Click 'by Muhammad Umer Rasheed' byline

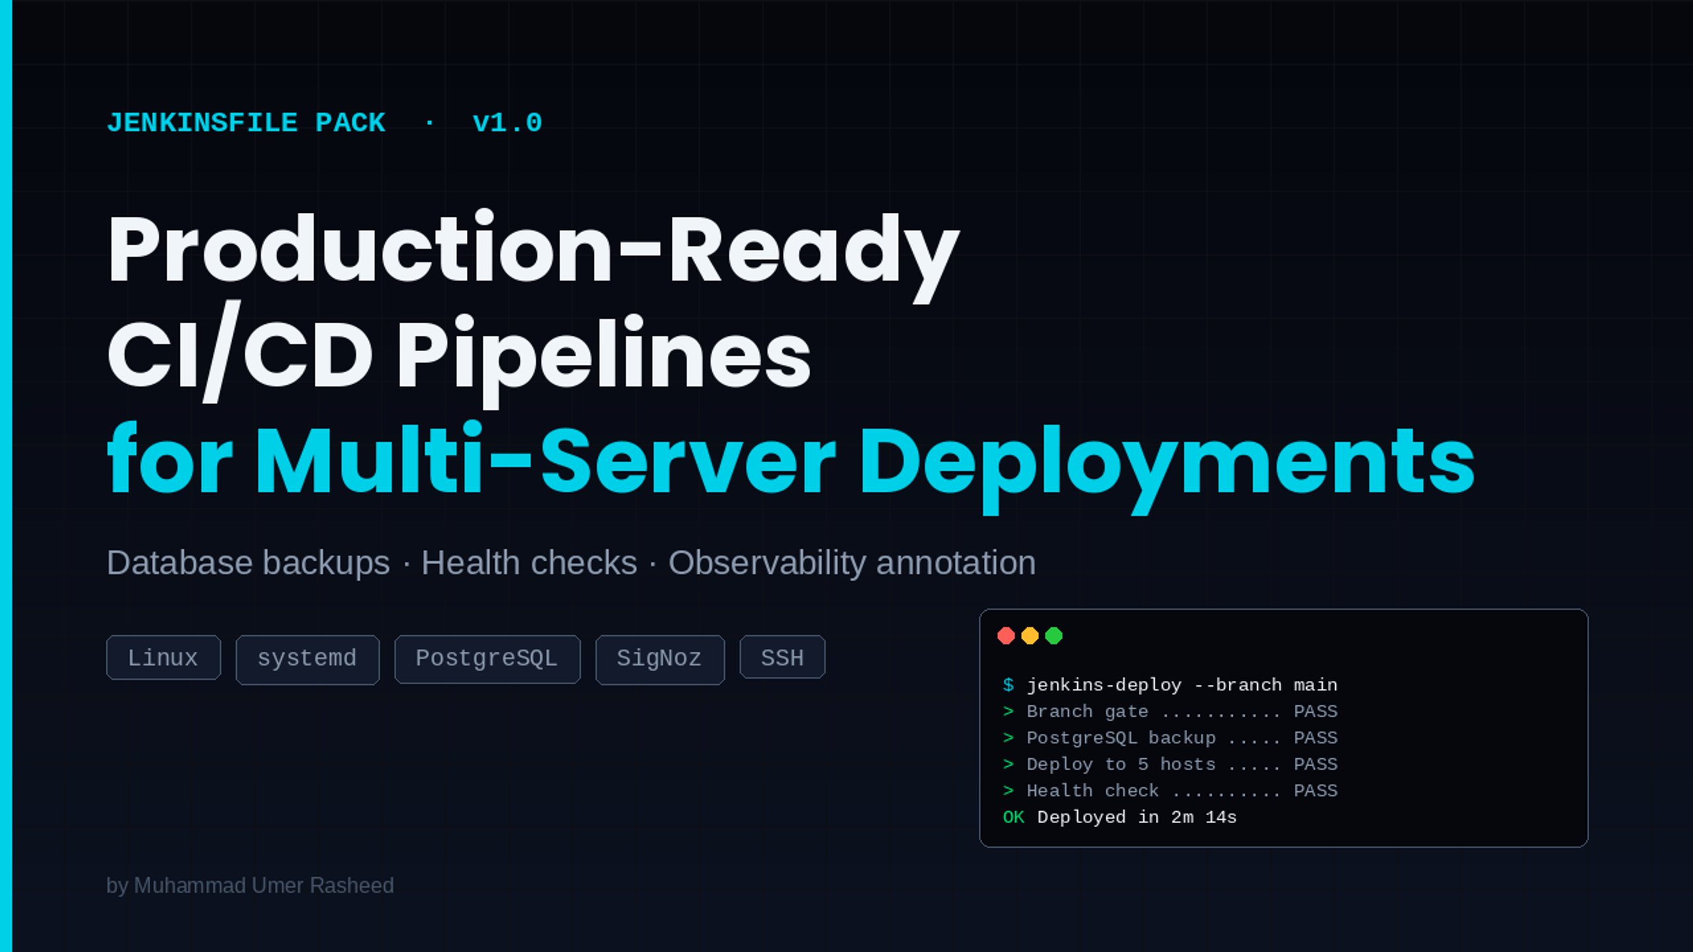[250, 886]
